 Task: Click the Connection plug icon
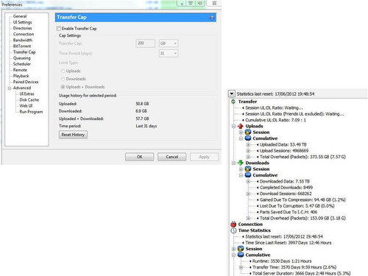(233, 224)
